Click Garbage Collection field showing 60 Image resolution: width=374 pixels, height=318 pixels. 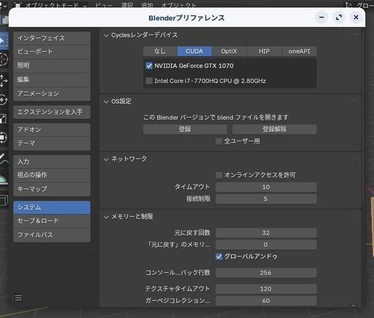coord(266,301)
